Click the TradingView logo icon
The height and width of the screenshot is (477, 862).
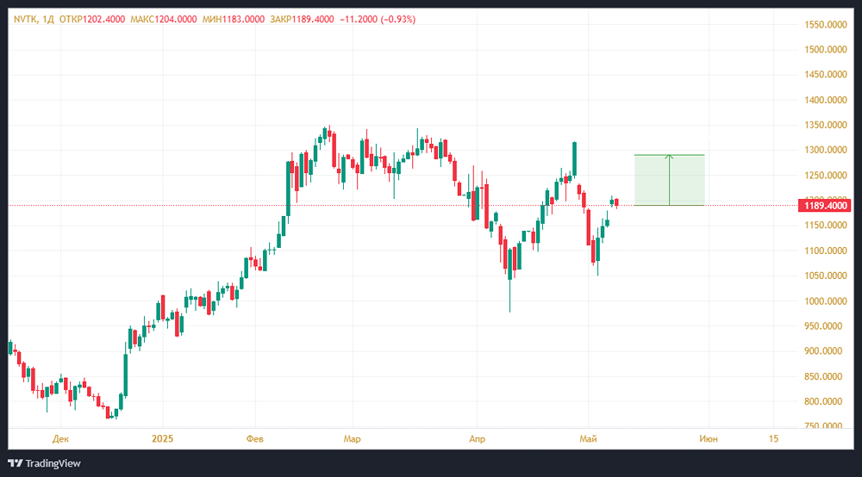(x=15, y=463)
